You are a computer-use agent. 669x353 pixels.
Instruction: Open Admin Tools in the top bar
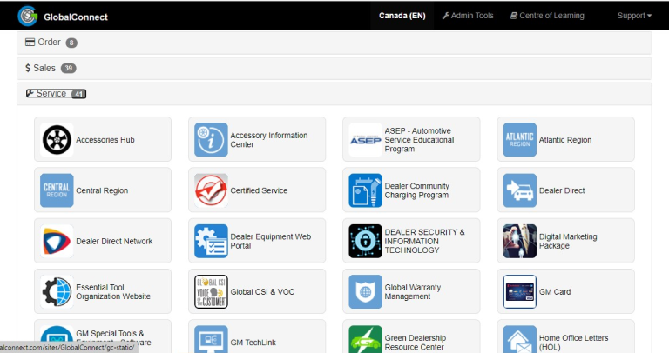pyautogui.click(x=468, y=16)
